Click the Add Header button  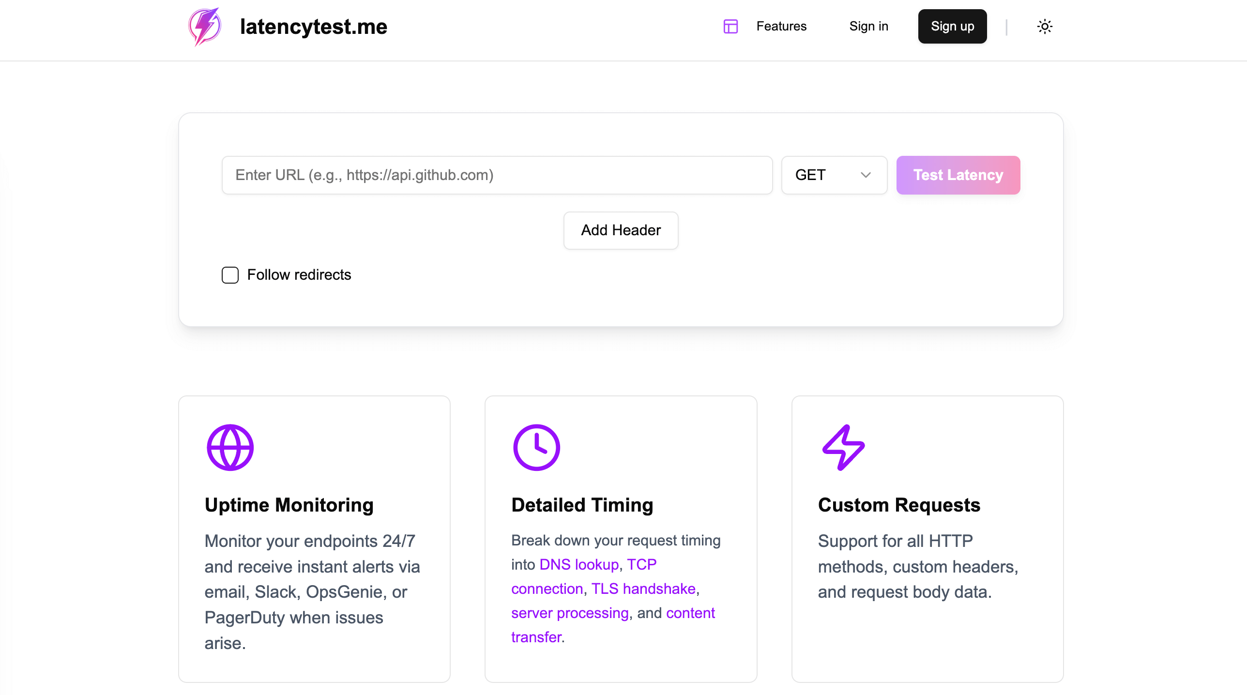coord(621,230)
